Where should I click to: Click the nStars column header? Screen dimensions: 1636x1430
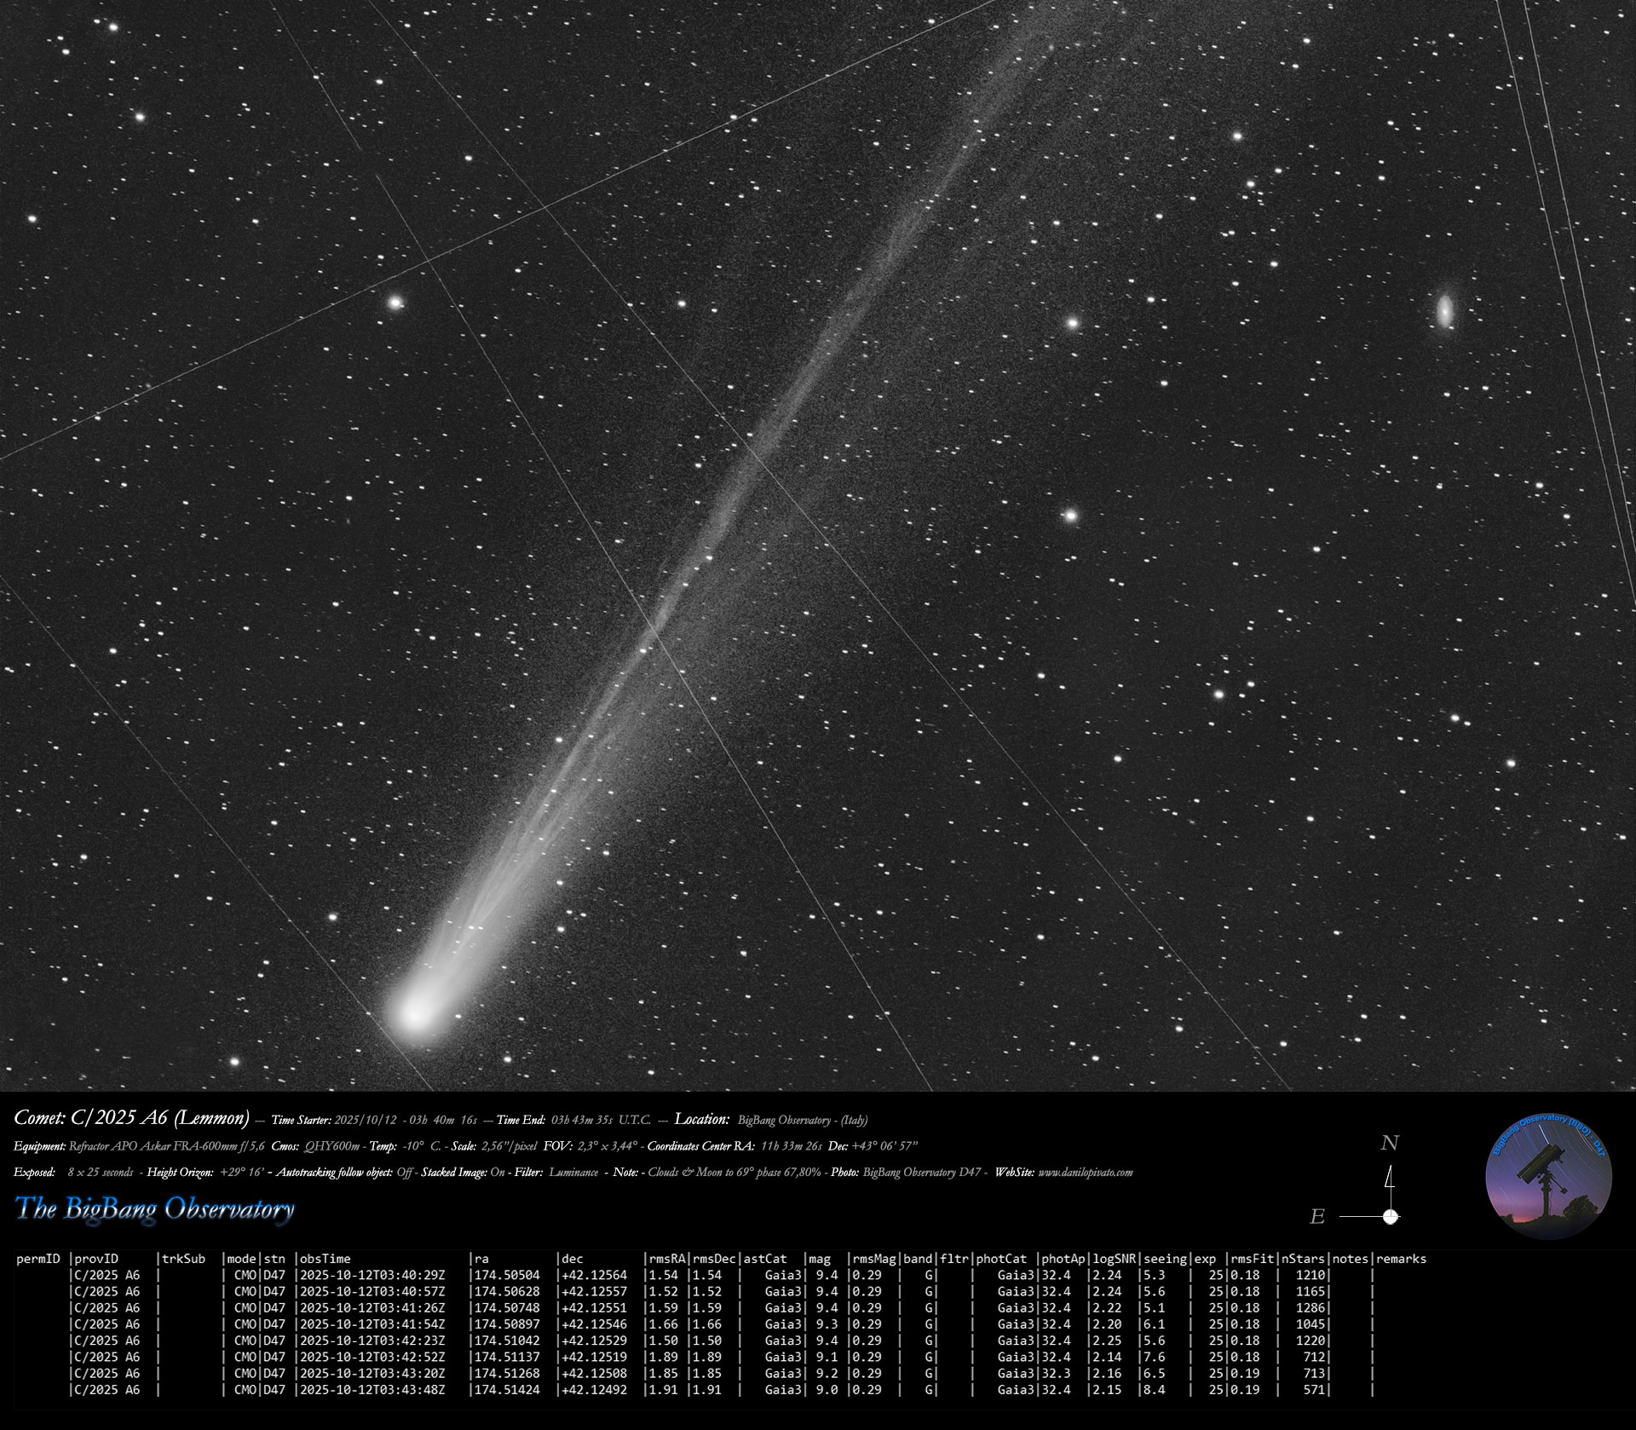coord(1305,1259)
